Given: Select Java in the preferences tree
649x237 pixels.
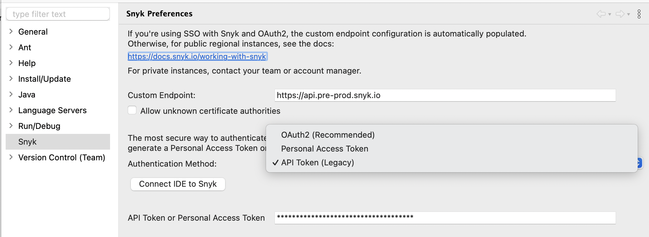Looking at the screenshot, I should click(x=27, y=95).
